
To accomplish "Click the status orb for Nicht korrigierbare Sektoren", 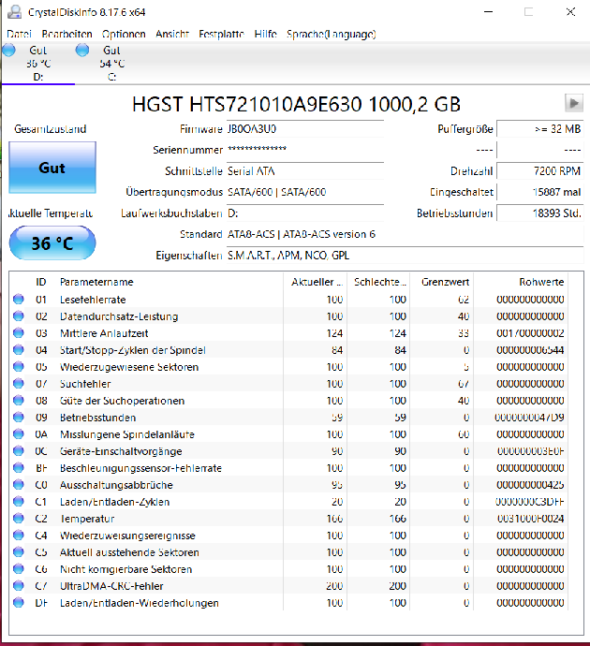I will (x=19, y=569).
